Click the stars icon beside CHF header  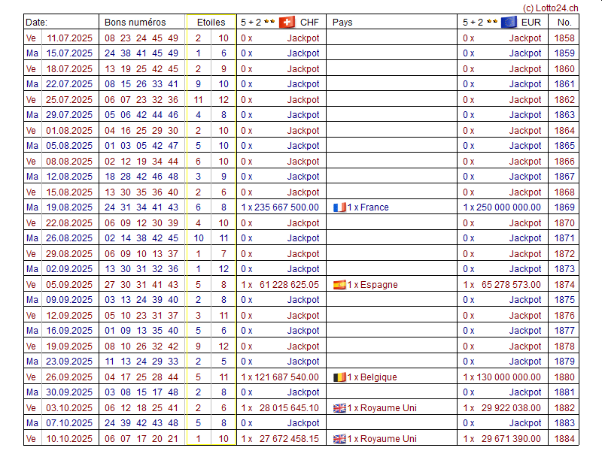pos(269,23)
